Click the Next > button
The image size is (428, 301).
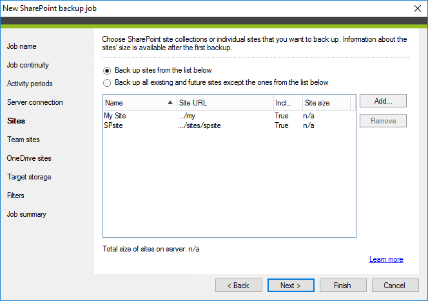pos(291,286)
